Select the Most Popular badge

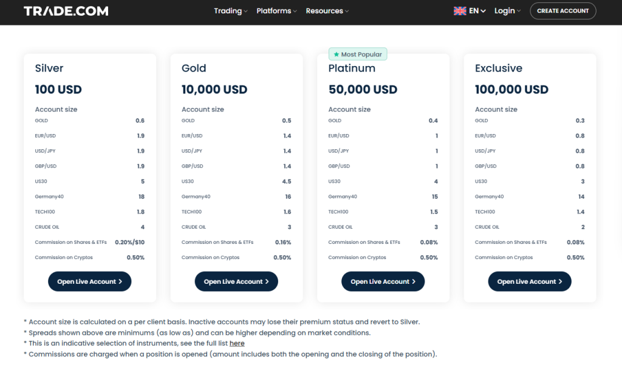(x=358, y=54)
